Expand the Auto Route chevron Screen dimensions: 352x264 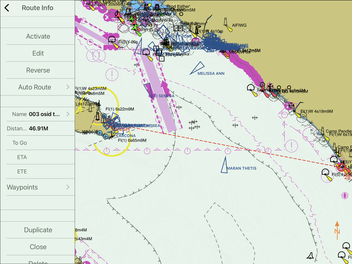[x=68, y=87]
